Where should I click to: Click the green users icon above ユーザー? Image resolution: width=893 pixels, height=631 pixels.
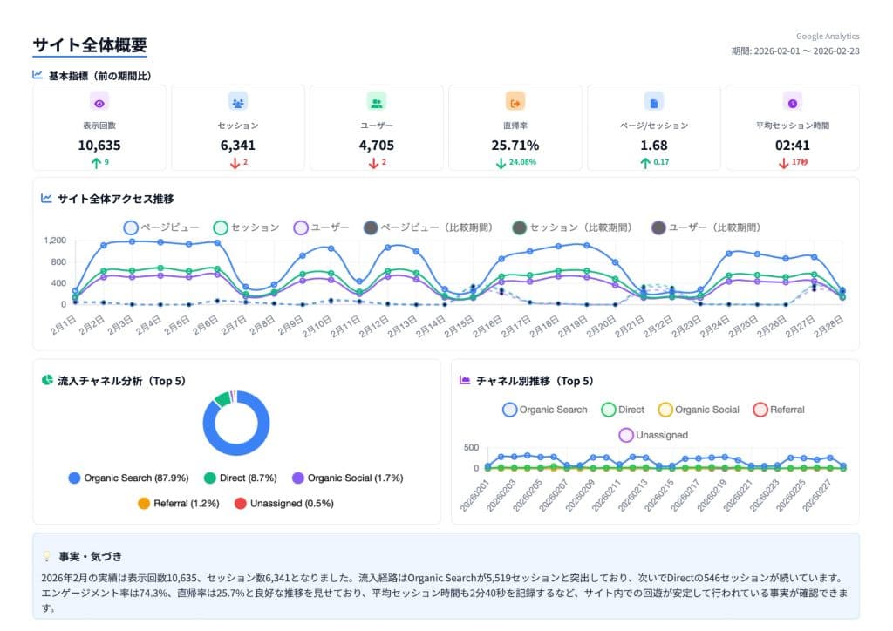pos(377,102)
